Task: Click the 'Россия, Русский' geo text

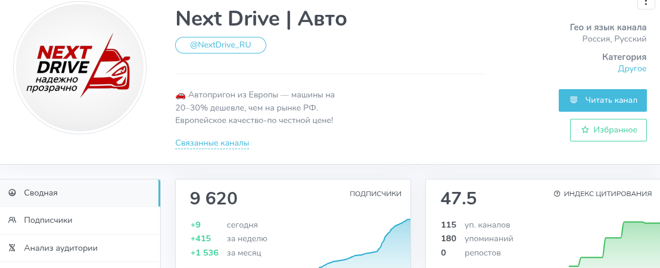Action: pos(615,39)
